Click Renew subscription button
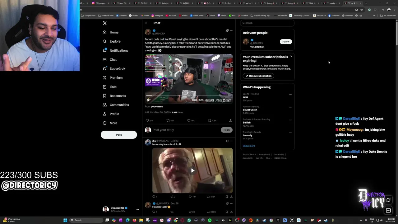Viewport: 398px width, 224px height. [x=259, y=76]
